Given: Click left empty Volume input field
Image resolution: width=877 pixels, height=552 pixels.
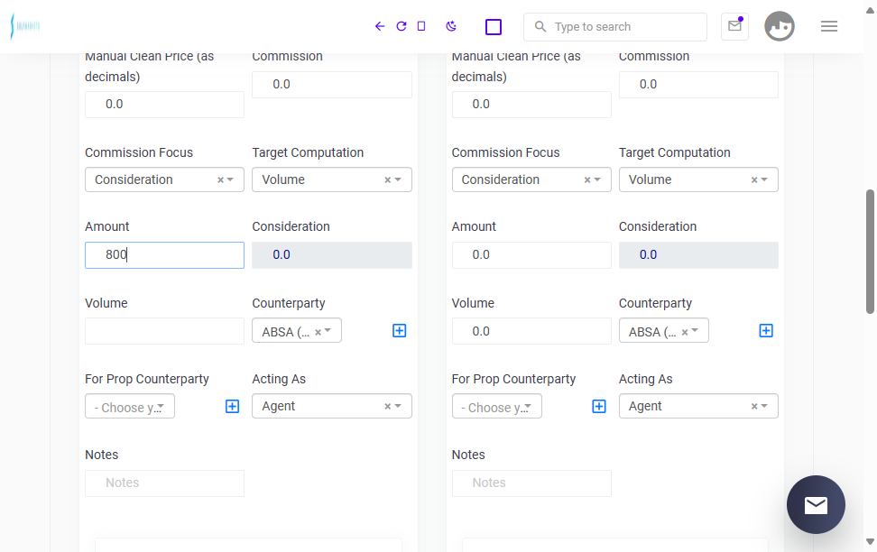Looking at the screenshot, I should click(x=164, y=331).
